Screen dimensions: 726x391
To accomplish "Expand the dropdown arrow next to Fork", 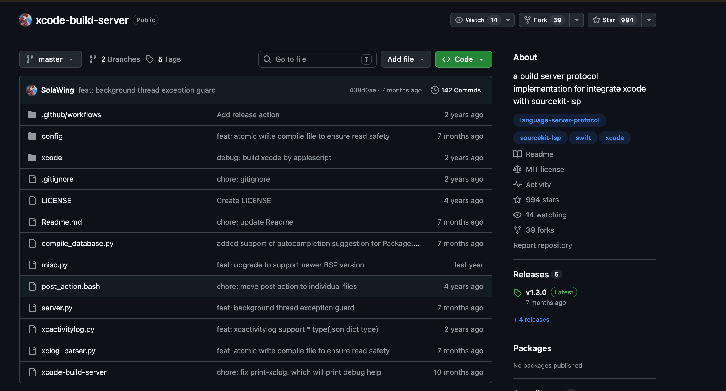I will (576, 20).
